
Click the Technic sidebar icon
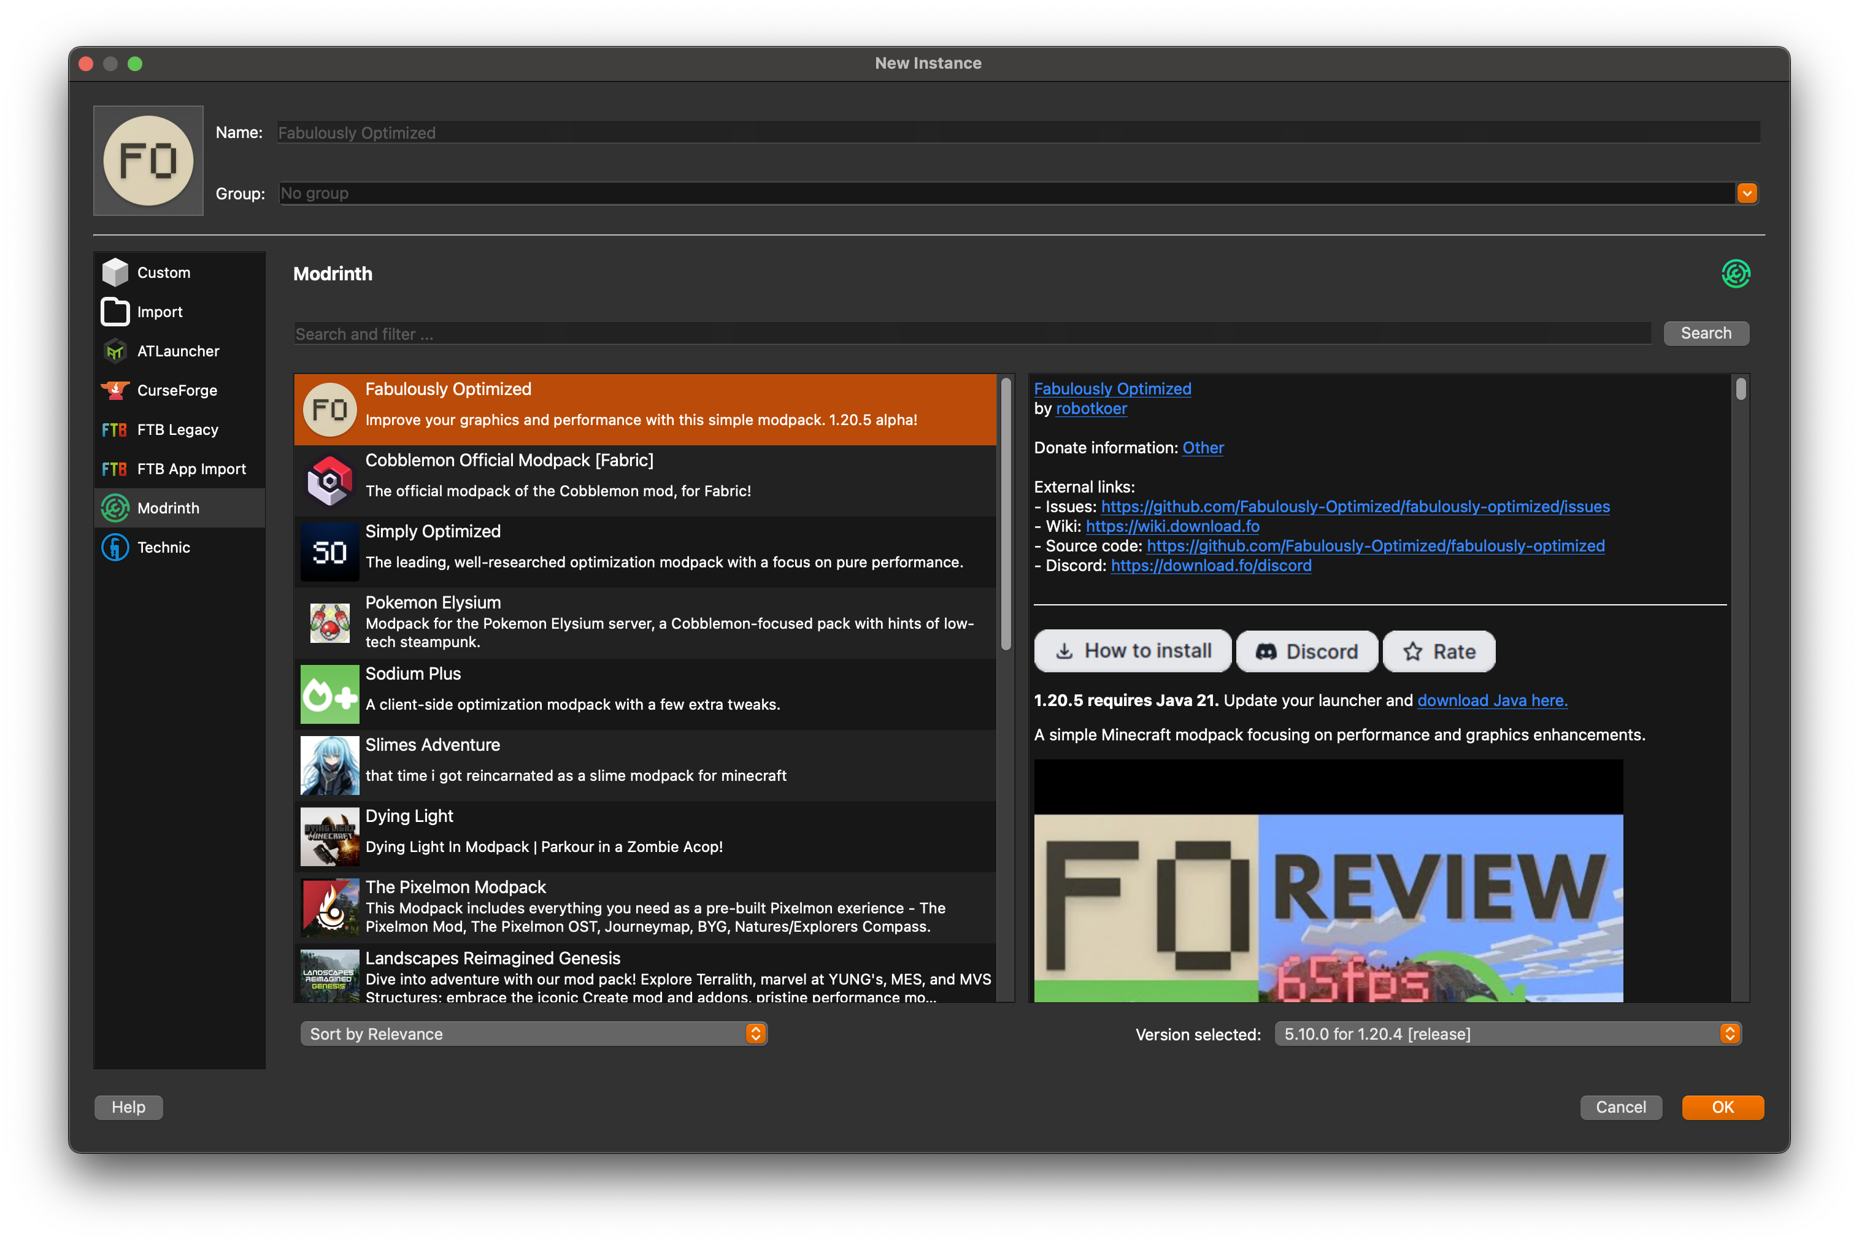pyautogui.click(x=115, y=547)
